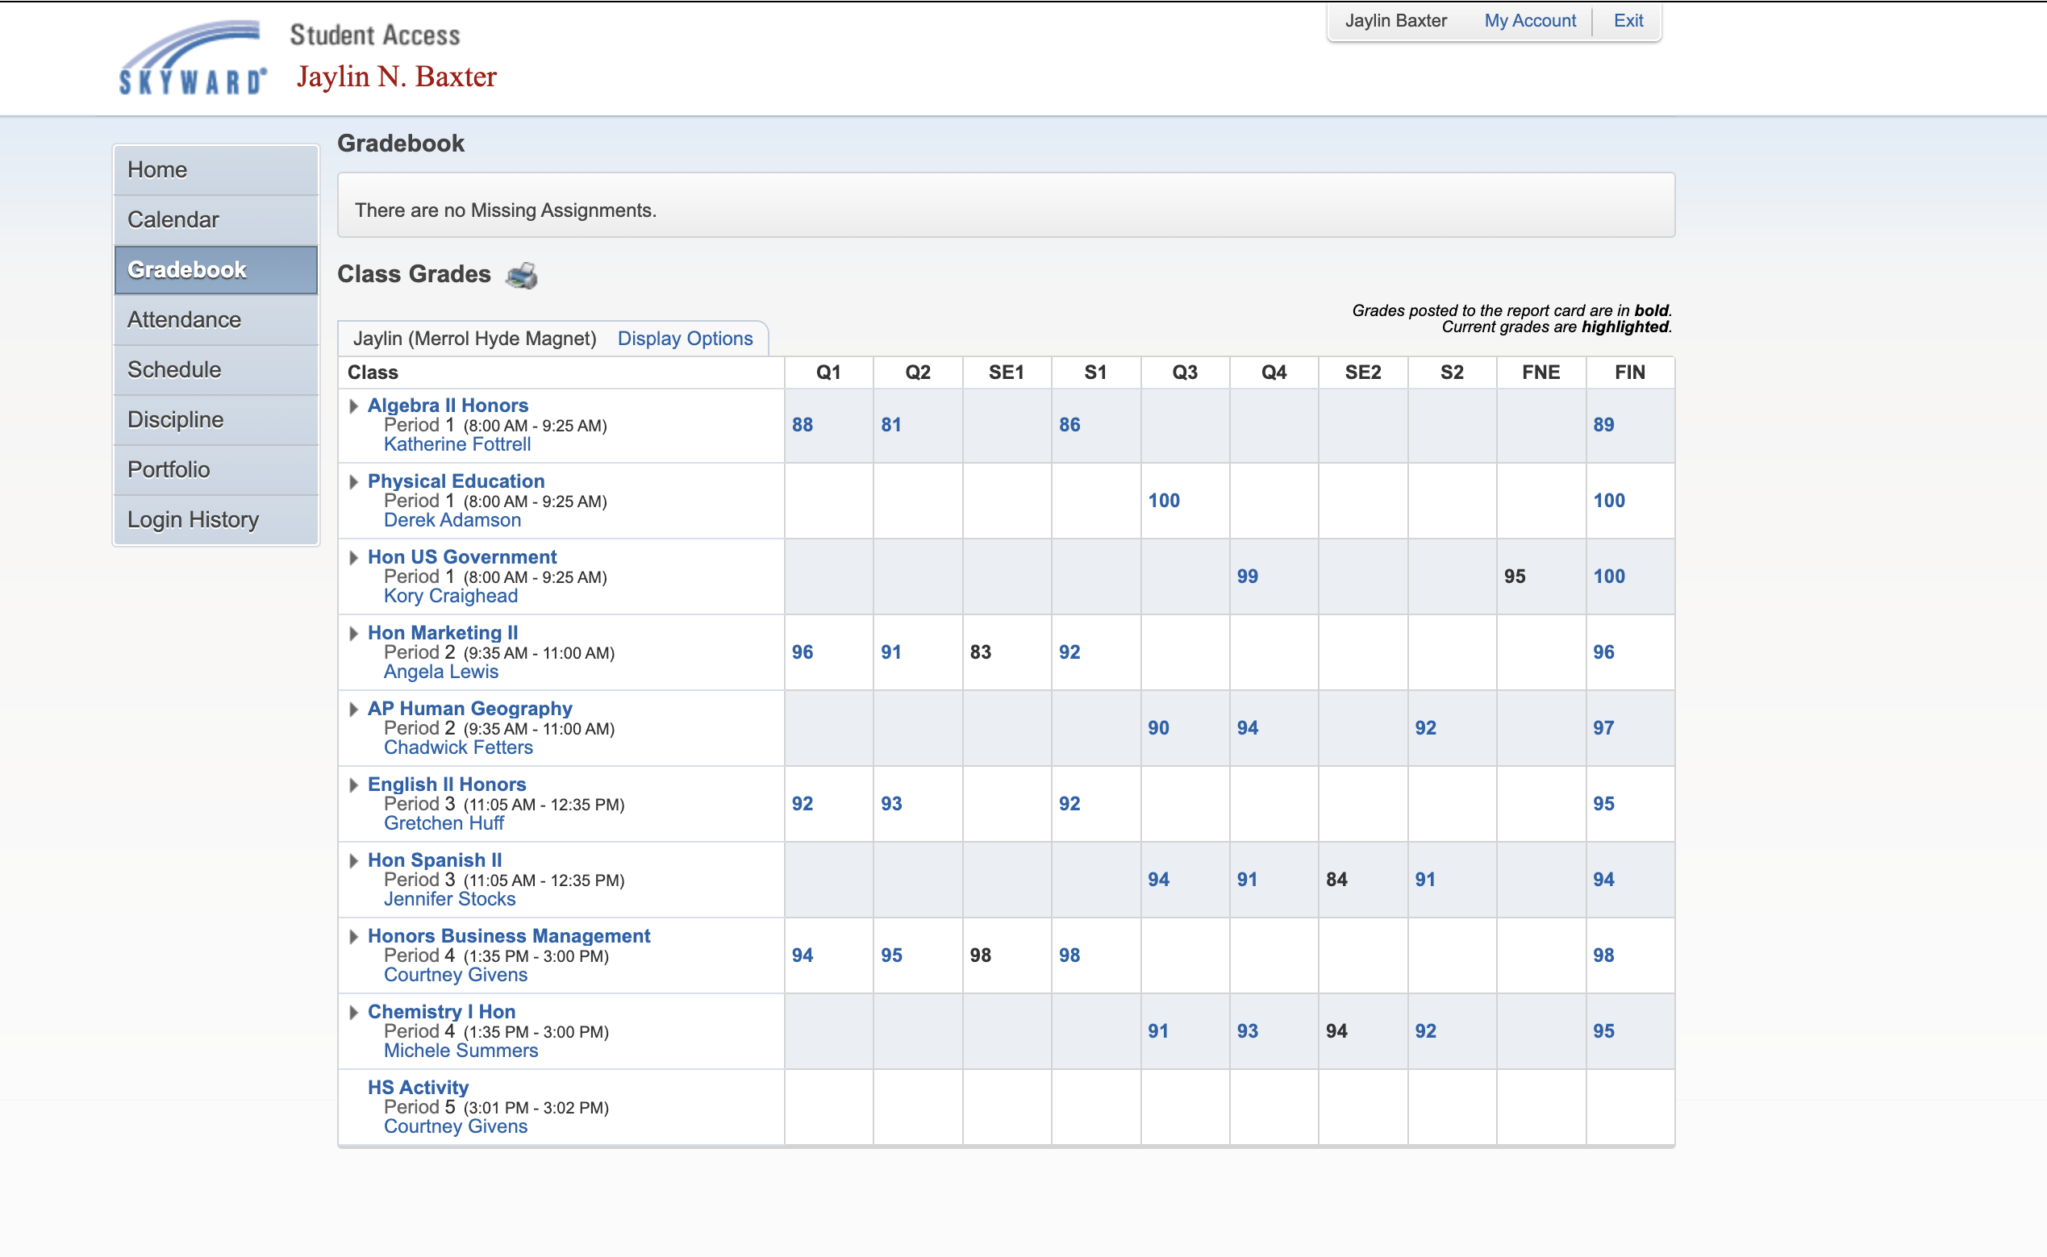2047x1257 pixels.
Task: Open teacher Derek Adamson's link
Action: 452,519
